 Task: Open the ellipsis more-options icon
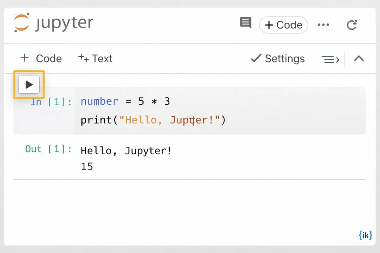point(323,25)
